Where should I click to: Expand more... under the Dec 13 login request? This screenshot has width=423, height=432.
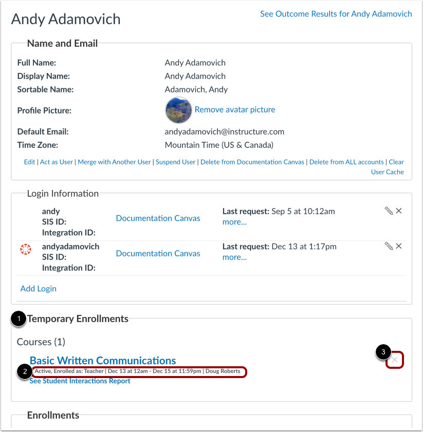click(234, 257)
